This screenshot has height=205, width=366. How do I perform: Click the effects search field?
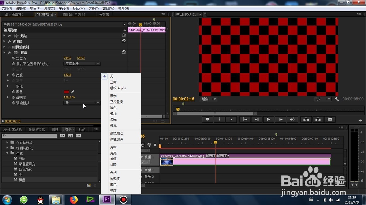(x=29, y=135)
